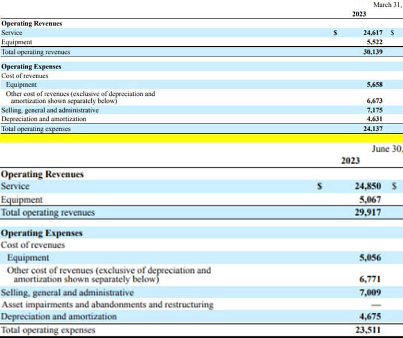The image size is (403, 338).
Task: Click "Operating Revenues" heading in March 31 table
Action: tap(32, 24)
